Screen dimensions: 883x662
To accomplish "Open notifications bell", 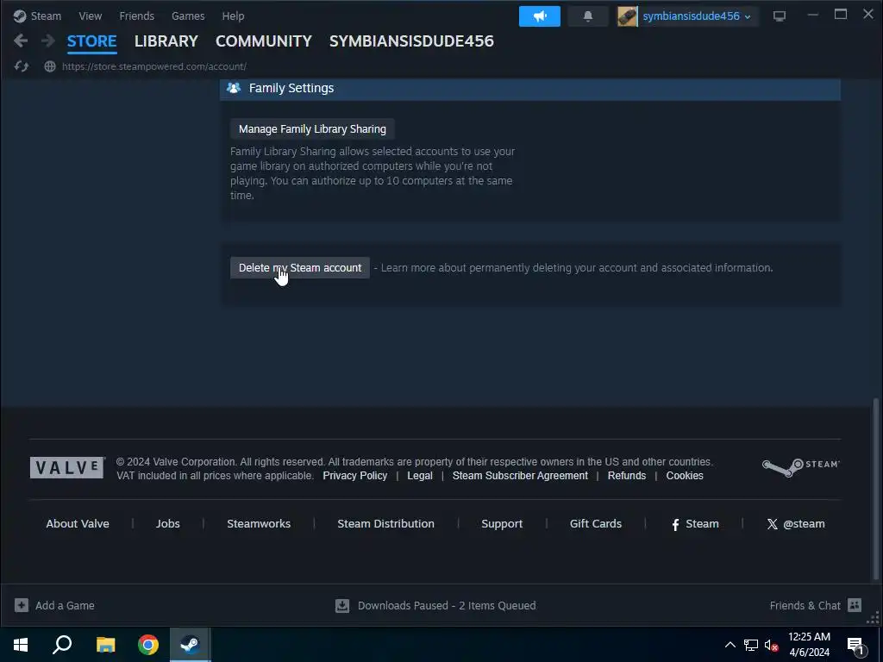I will [x=588, y=16].
